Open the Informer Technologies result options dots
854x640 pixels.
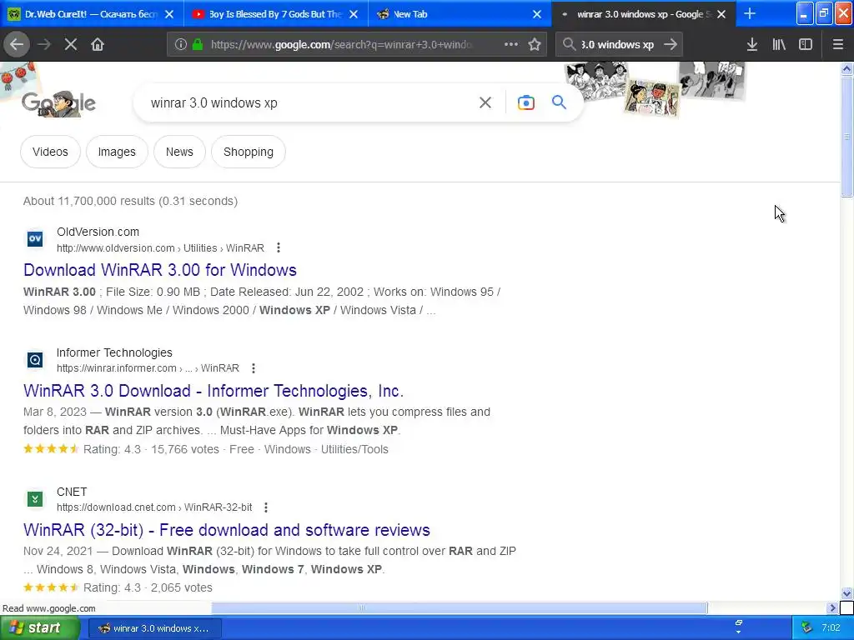tap(254, 368)
